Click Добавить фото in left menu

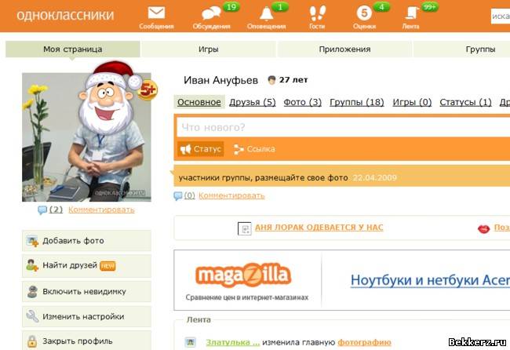[x=86, y=241]
